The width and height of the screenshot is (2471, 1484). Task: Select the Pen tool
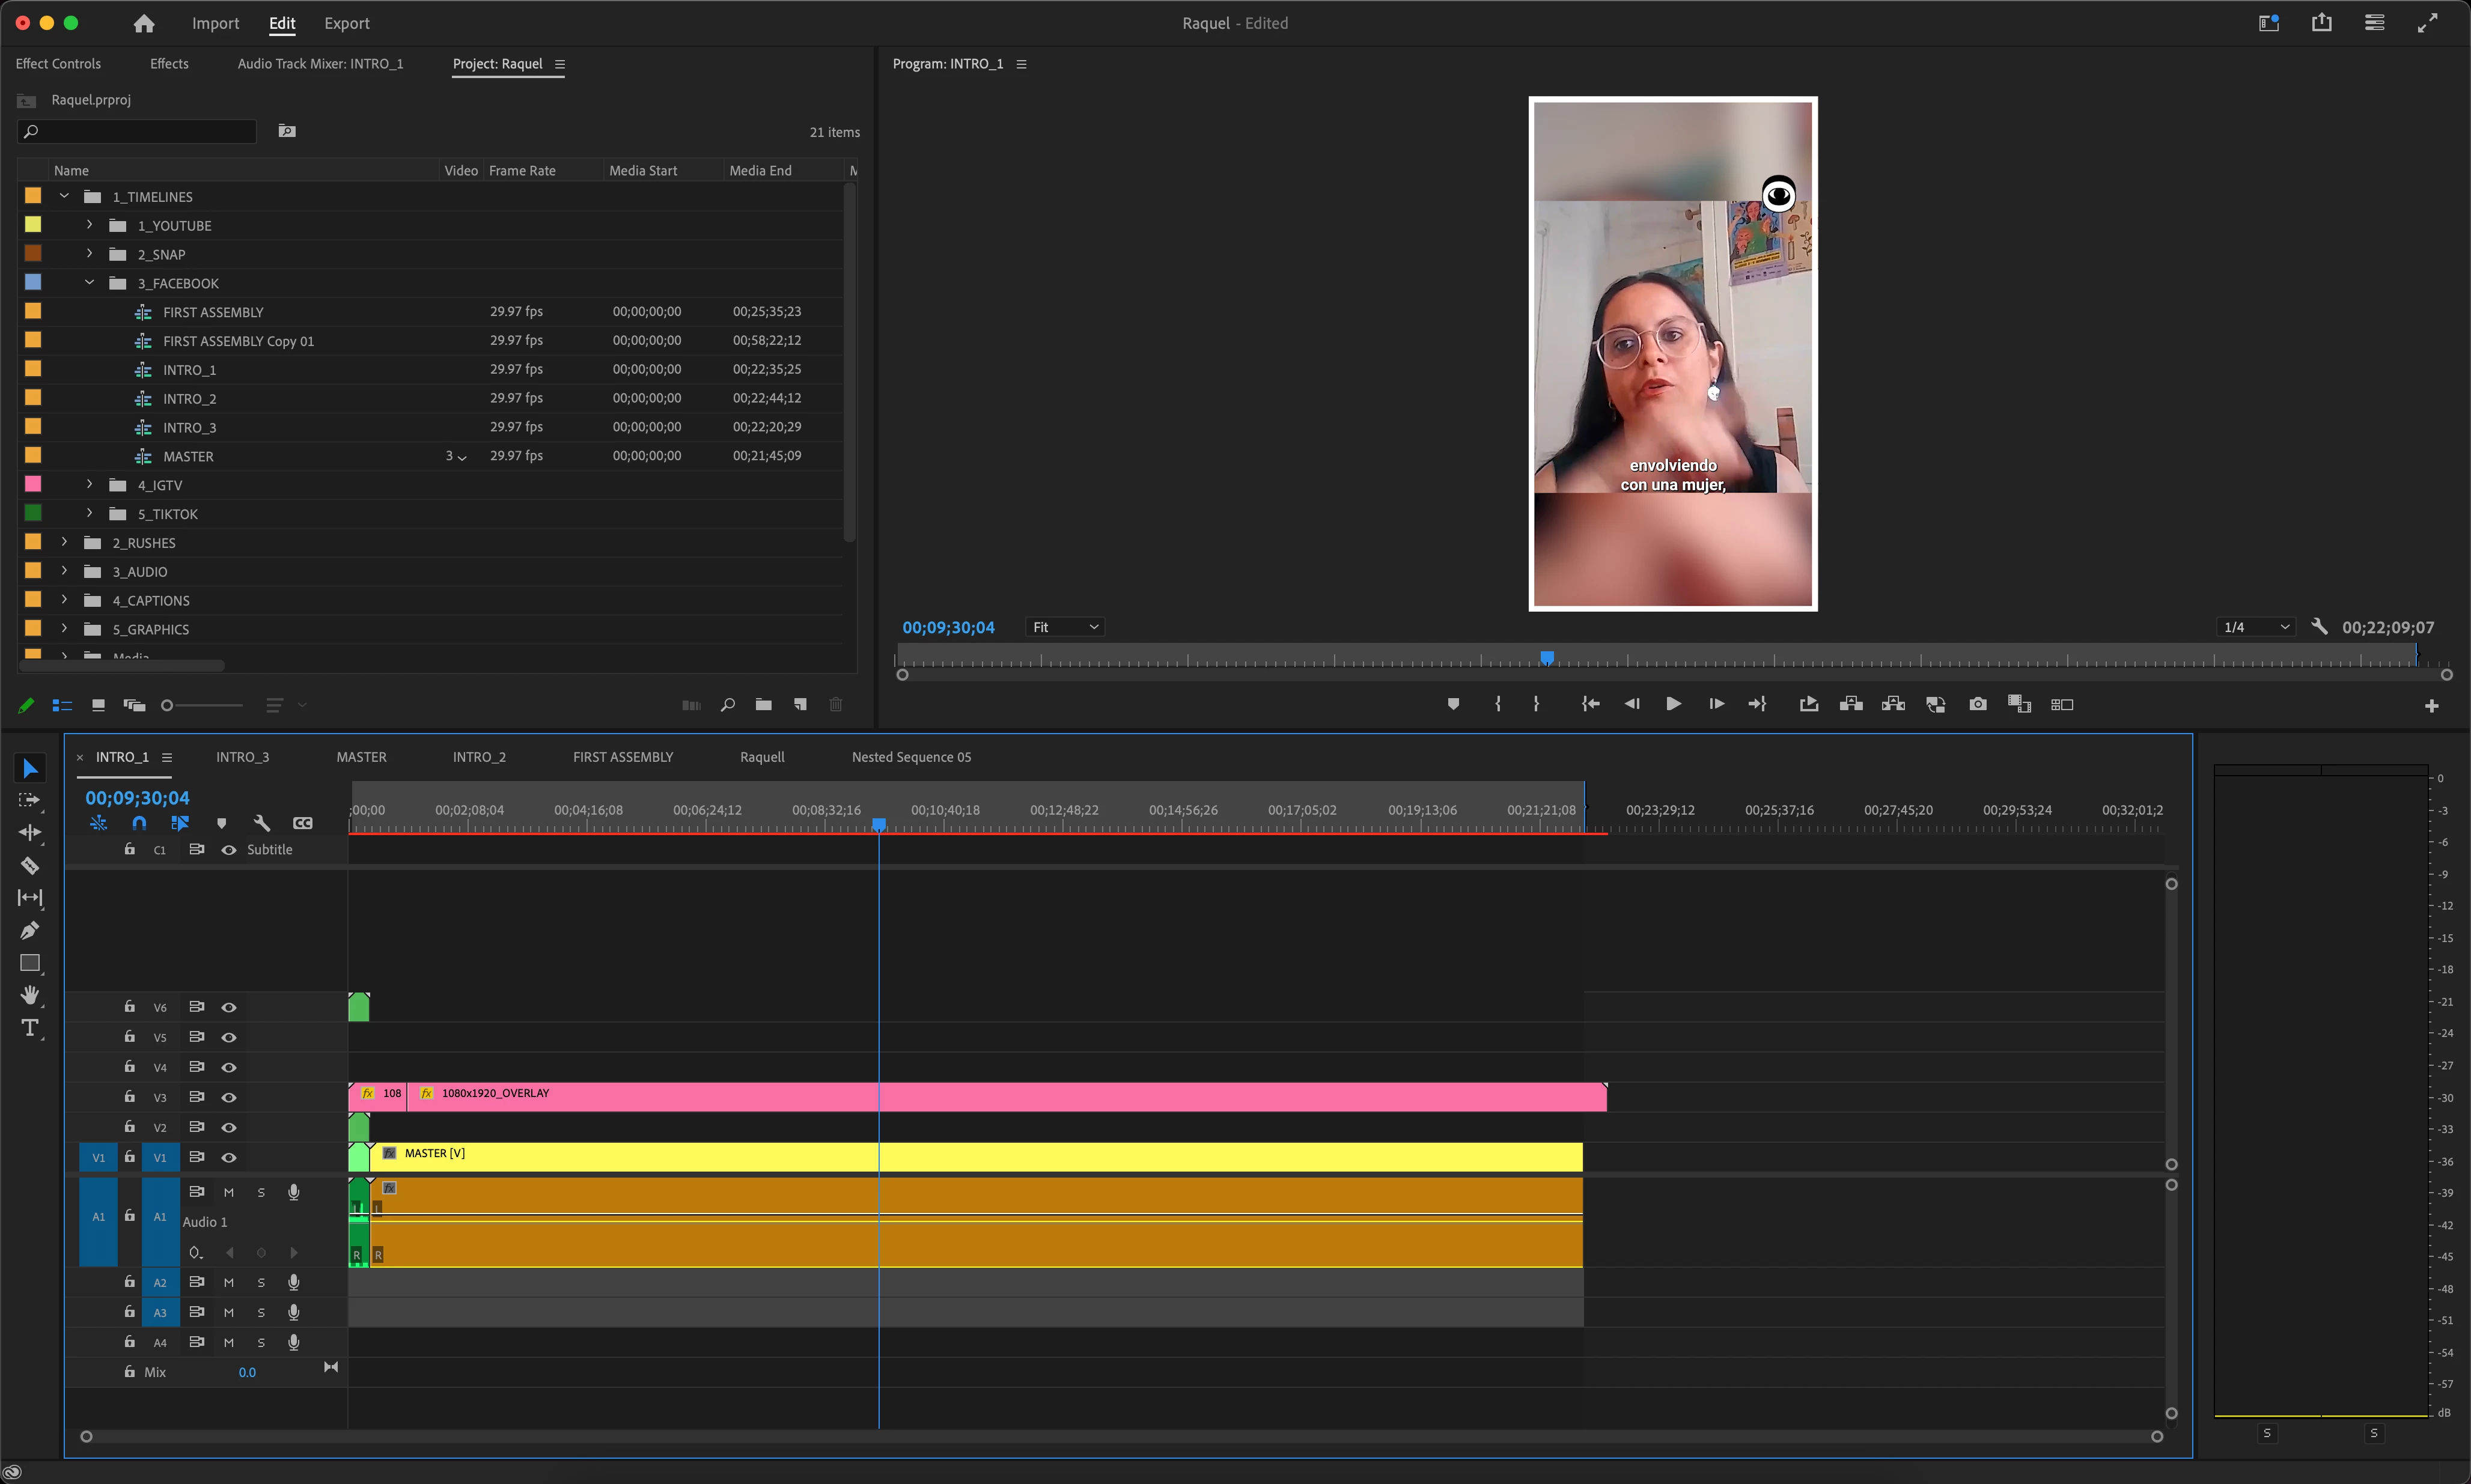click(x=29, y=931)
